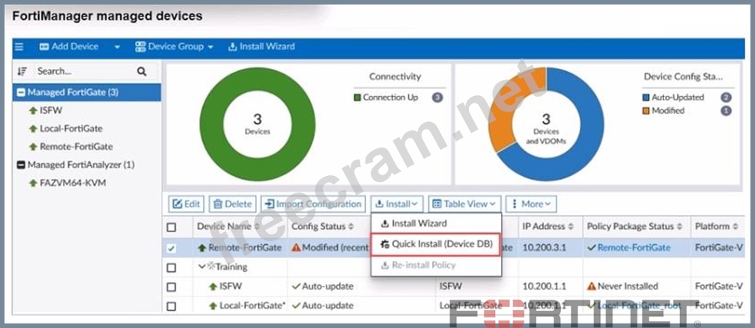Click the sort icon beside Search field
This screenshot has width=755, height=328.
click(22, 72)
